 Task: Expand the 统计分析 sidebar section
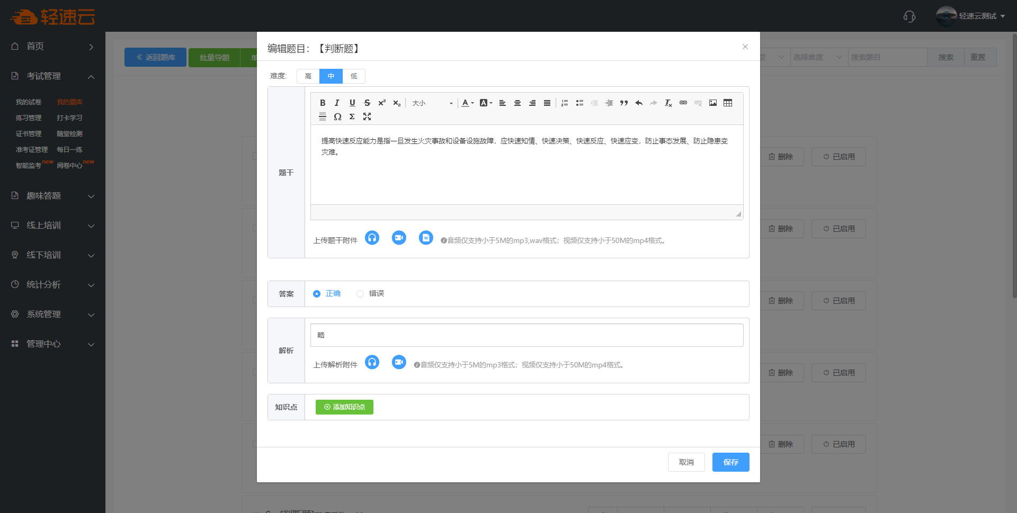click(52, 285)
